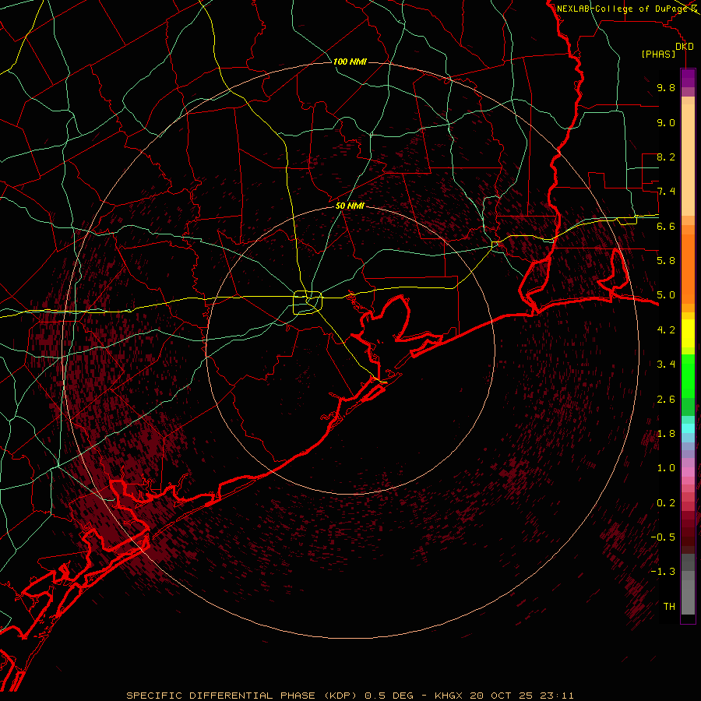Viewport: 701px width, 701px height.
Task: Click the bright yellow segment of the color bar
Action: (688, 333)
